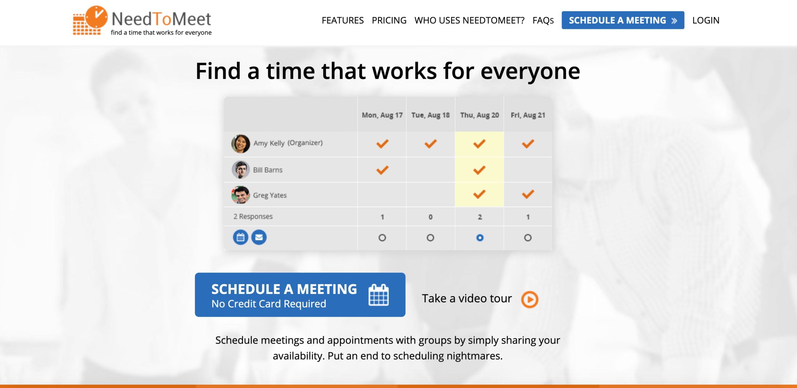Click the response count 2 under Thu, Aug 20
Image resolution: width=797 pixels, height=388 pixels.
(x=480, y=217)
